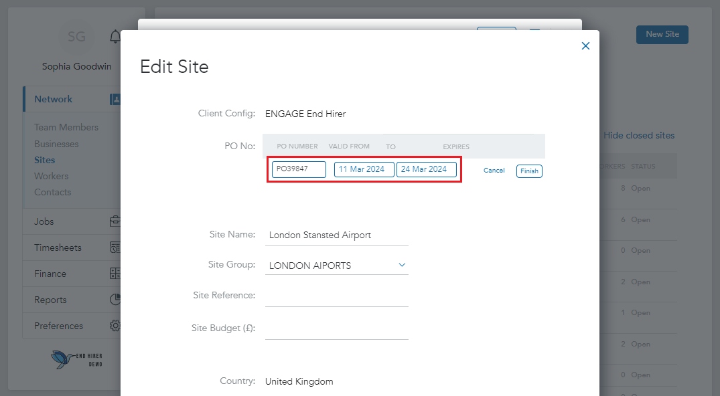Open the Network menu section
The height and width of the screenshot is (396, 720).
click(54, 99)
